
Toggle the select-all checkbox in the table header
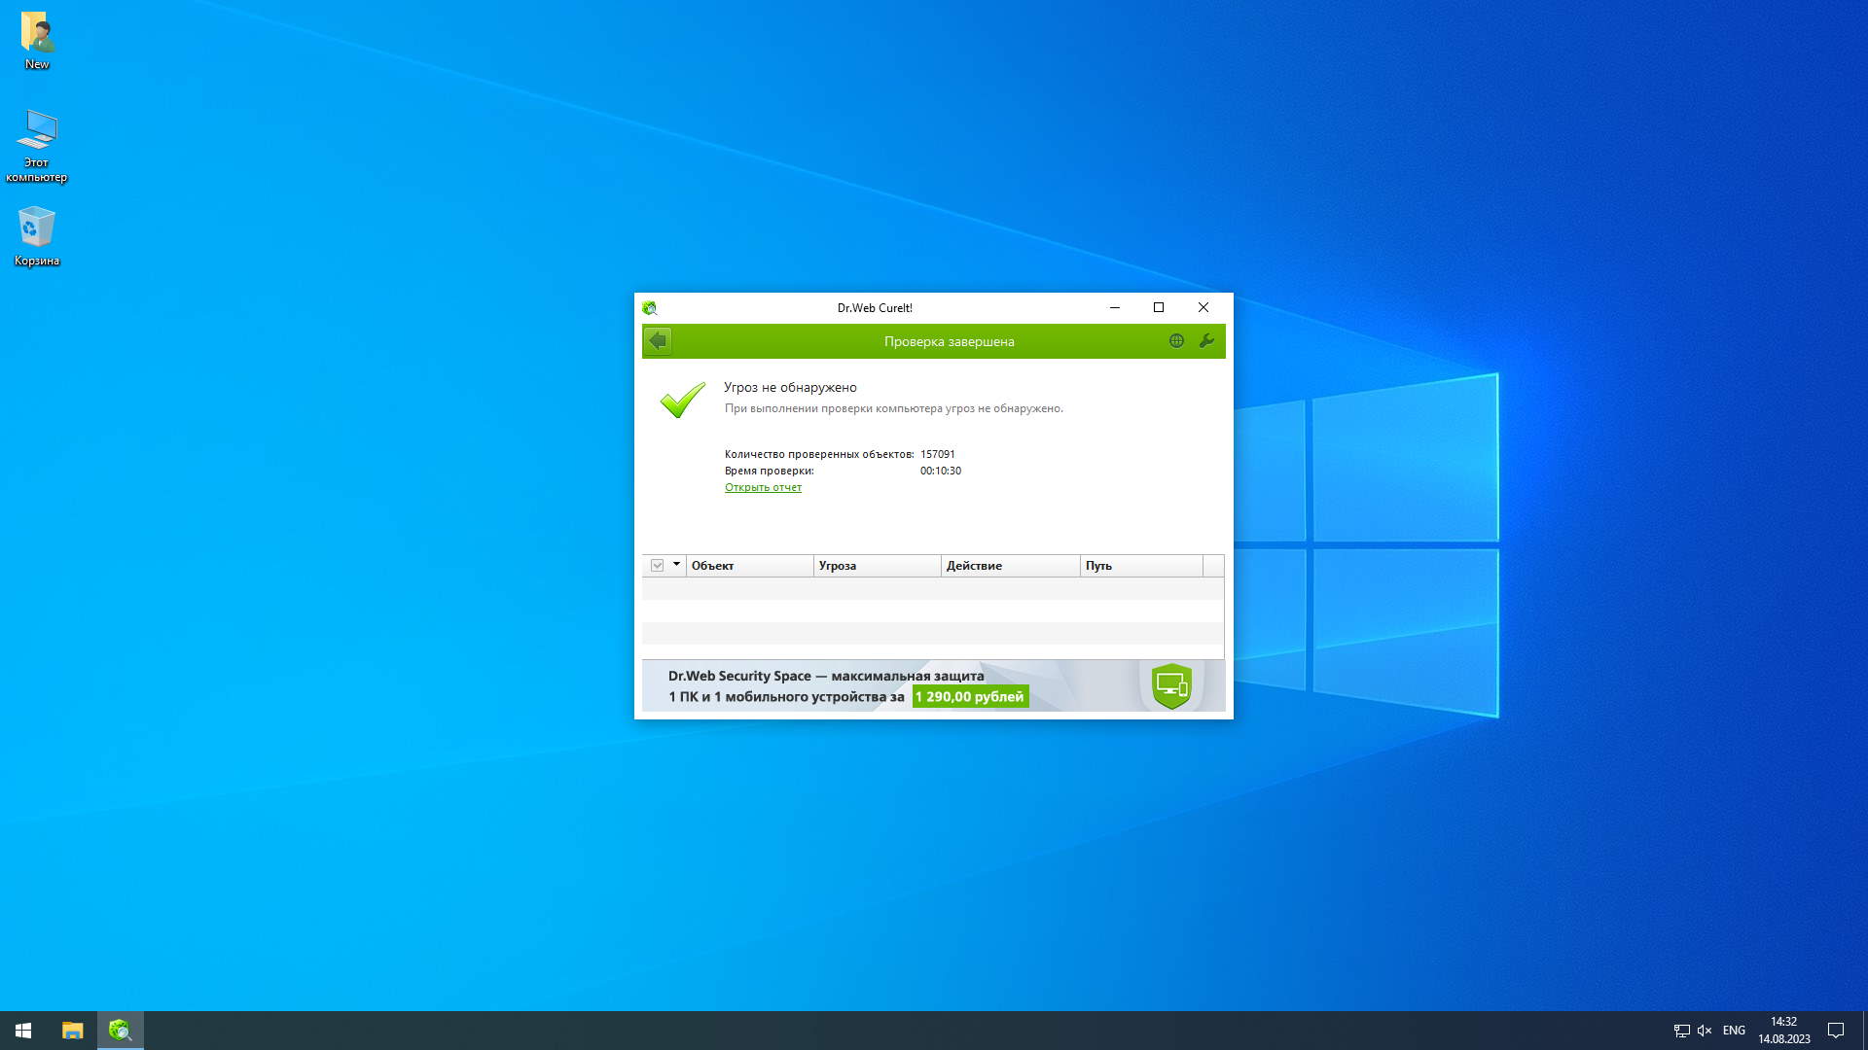(658, 566)
